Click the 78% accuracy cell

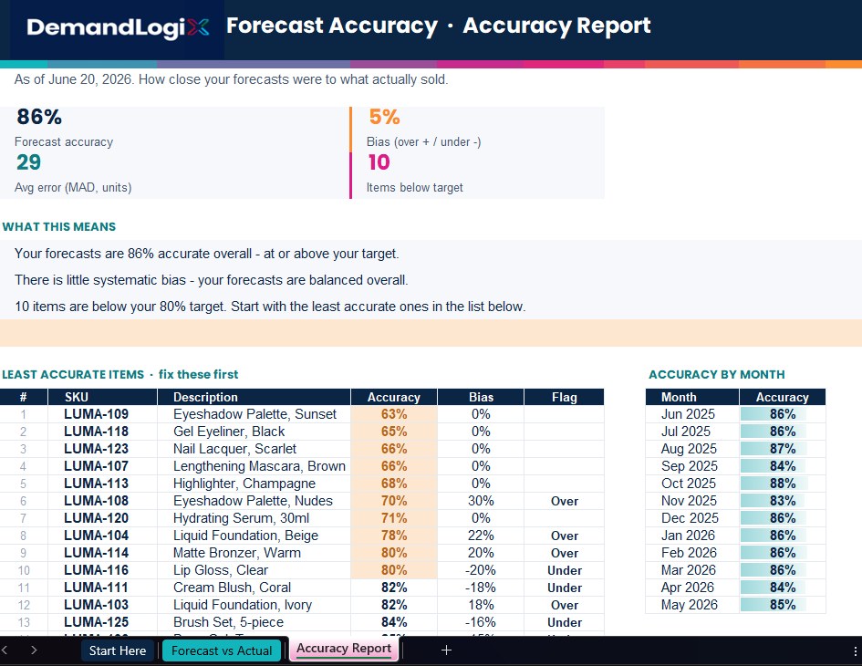tap(394, 536)
